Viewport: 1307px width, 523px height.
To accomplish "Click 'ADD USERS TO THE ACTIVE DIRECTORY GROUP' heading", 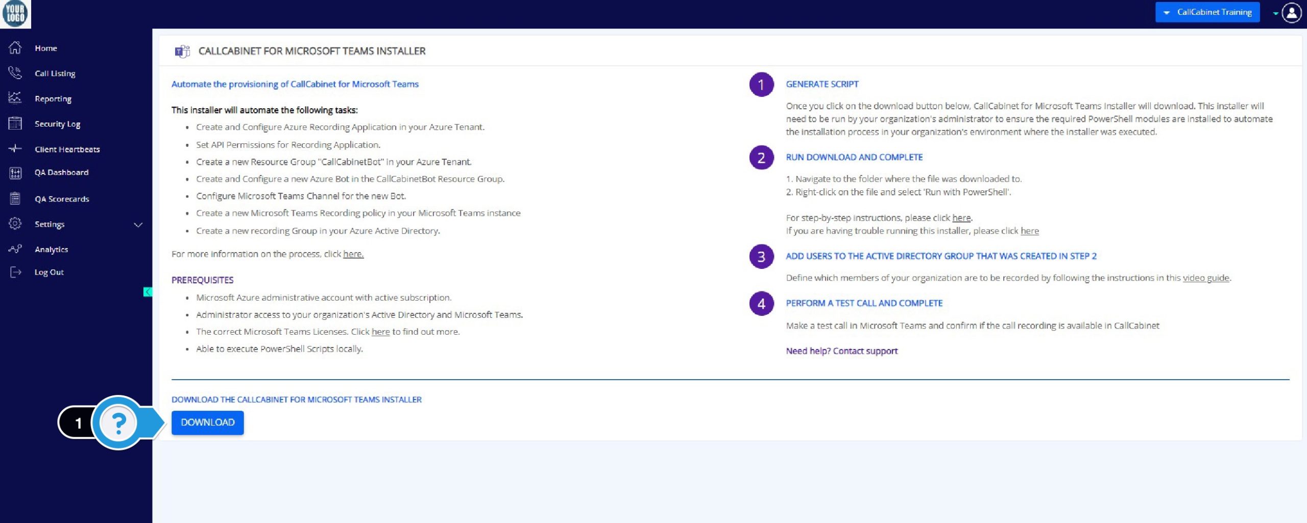I will (x=941, y=256).
